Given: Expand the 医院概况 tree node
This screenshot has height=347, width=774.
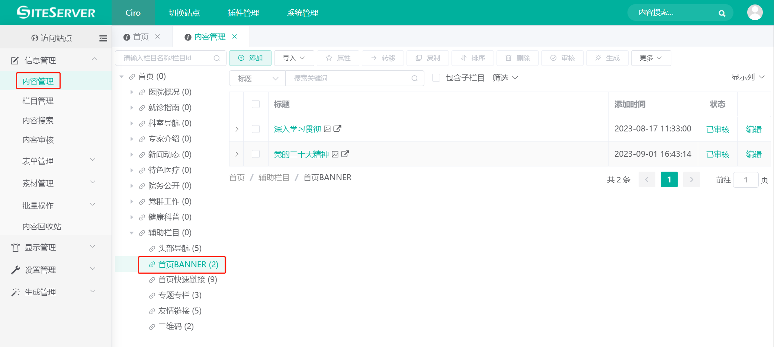Looking at the screenshot, I should (132, 92).
